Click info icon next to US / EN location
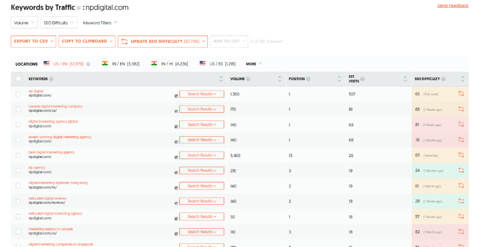This screenshot has width=477, height=247. [x=88, y=64]
